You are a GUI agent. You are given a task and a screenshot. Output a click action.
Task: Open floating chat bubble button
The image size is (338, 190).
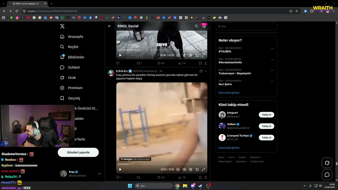pos(327,175)
